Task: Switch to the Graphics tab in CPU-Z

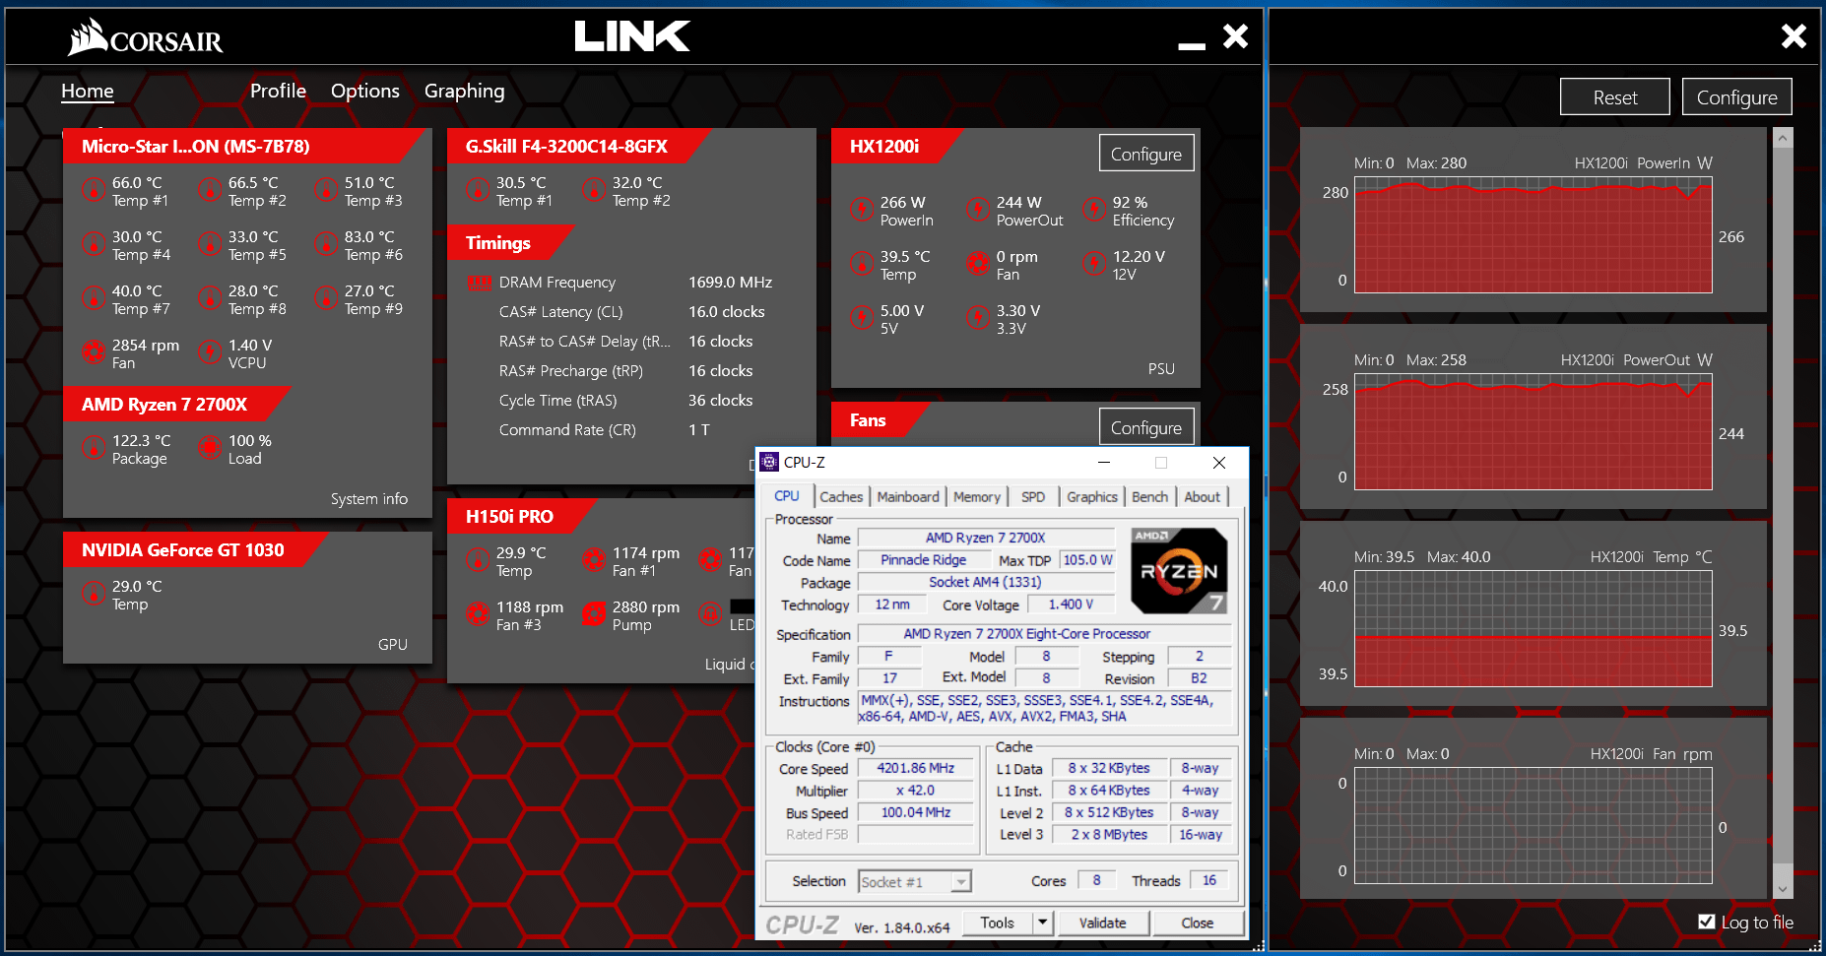Action: coord(1092,497)
